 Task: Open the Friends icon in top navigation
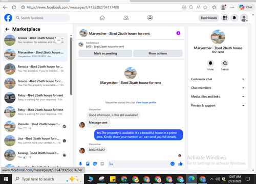point(126,18)
